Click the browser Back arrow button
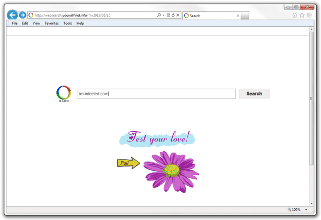The image size is (321, 220). [x=12, y=15]
